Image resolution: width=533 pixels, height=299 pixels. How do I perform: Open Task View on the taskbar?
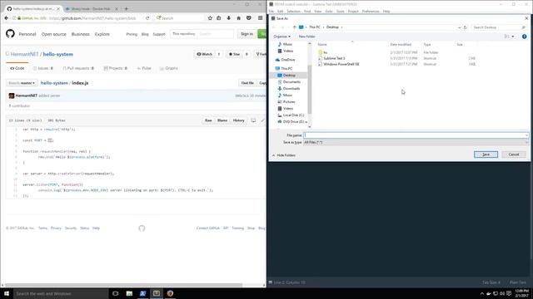coord(116,293)
